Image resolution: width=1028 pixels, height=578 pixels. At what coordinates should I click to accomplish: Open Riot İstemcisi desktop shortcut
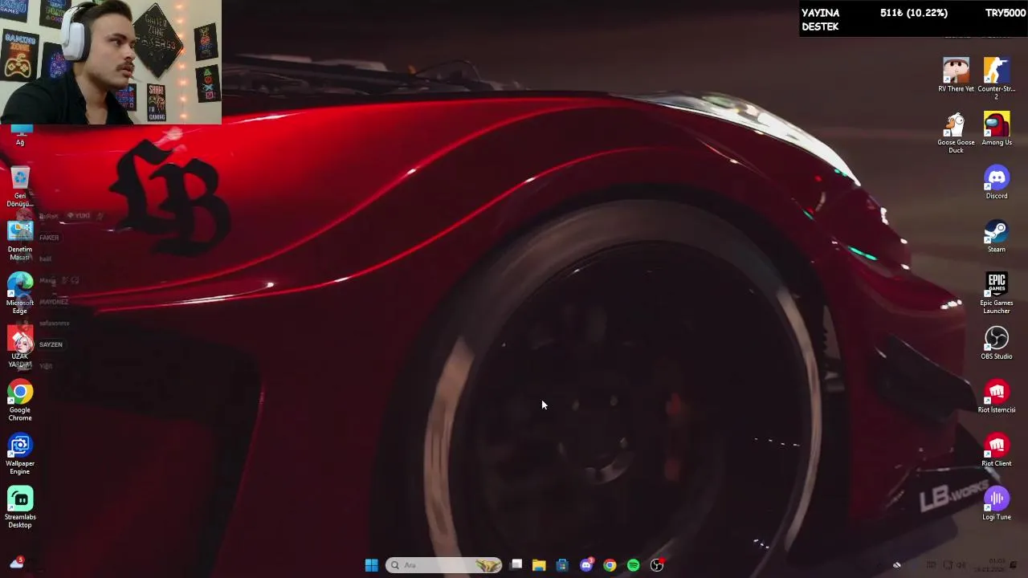pyautogui.click(x=997, y=397)
